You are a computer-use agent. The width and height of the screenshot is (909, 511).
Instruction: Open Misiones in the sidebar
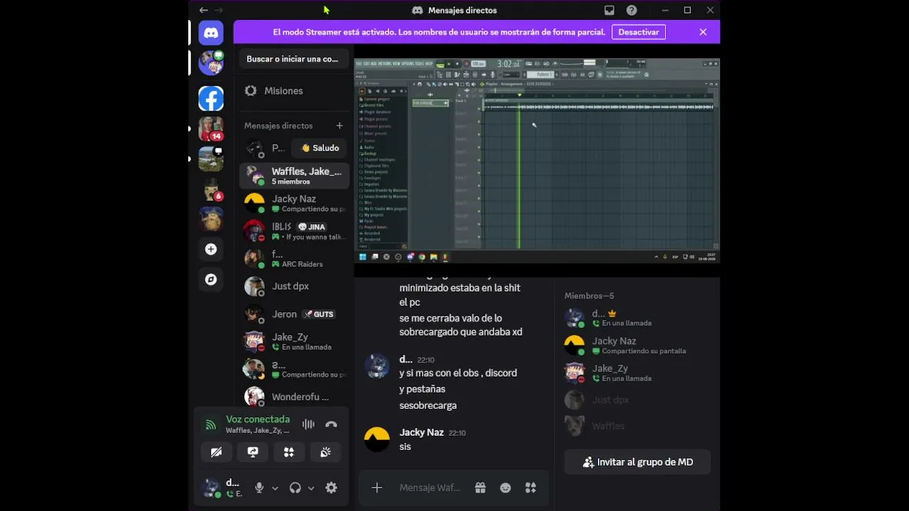click(294, 91)
